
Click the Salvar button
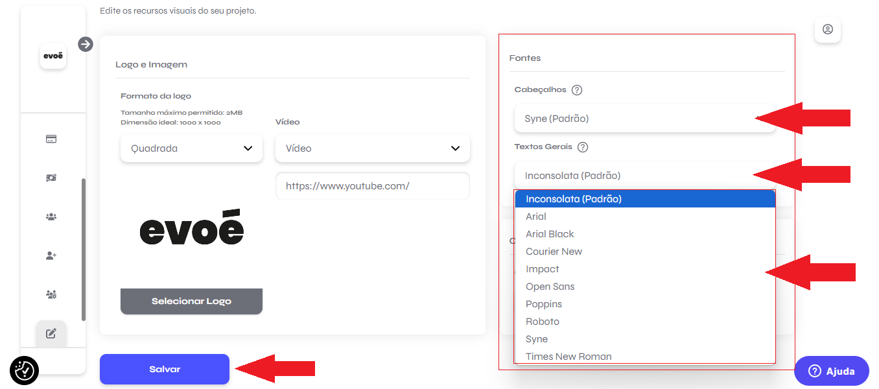[165, 369]
